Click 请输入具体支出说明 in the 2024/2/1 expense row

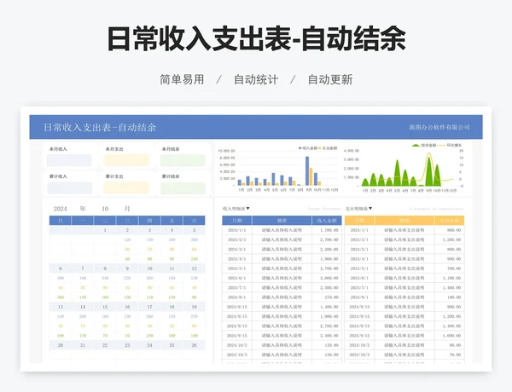point(404,239)
